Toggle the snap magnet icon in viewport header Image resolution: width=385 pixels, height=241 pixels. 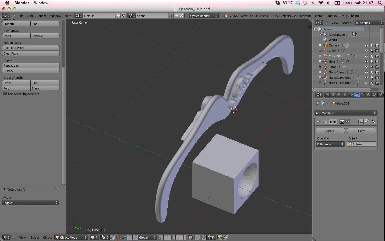click(204, 237)
